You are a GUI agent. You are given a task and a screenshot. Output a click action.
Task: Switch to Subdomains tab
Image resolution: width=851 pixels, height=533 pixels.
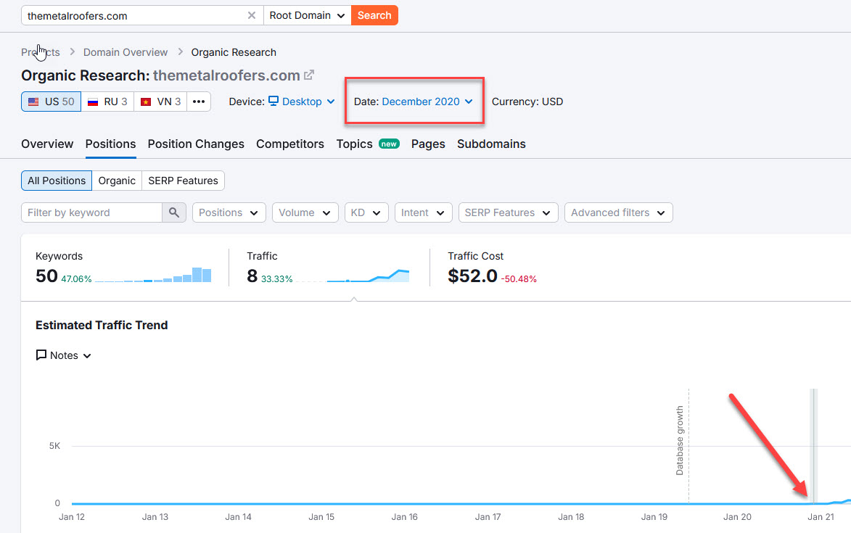point(491,144)
